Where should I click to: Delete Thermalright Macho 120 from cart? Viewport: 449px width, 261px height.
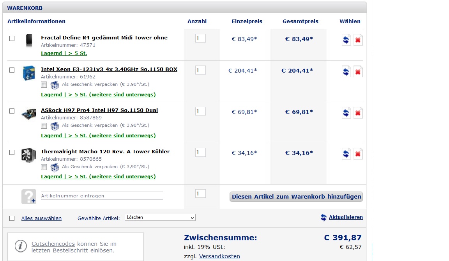click(x=358, y=154)
